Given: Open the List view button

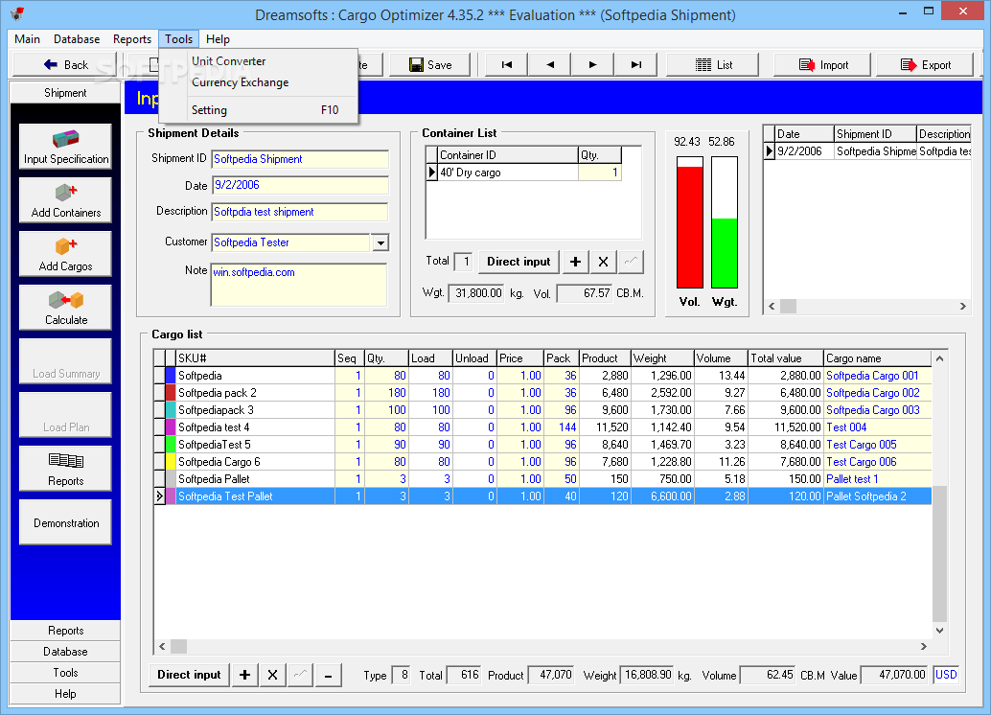Looking at the screenshot, I should tap(713, 64).
